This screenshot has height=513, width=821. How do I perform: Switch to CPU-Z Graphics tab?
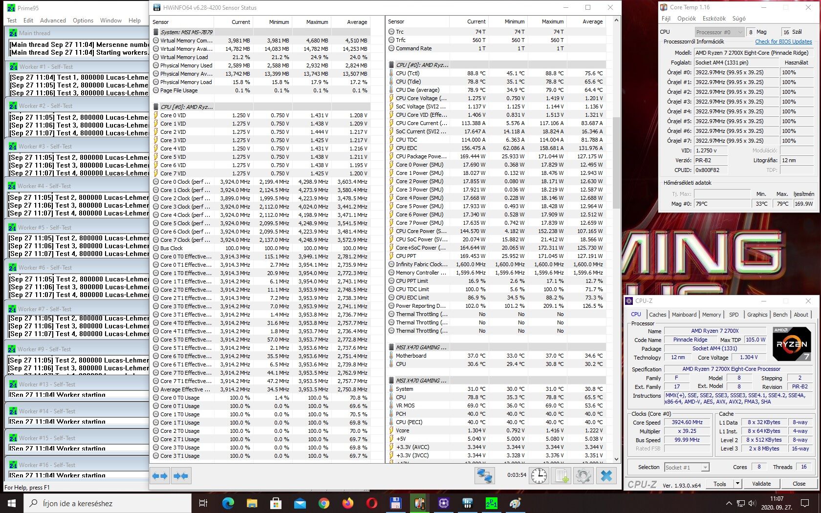(757, 315)
